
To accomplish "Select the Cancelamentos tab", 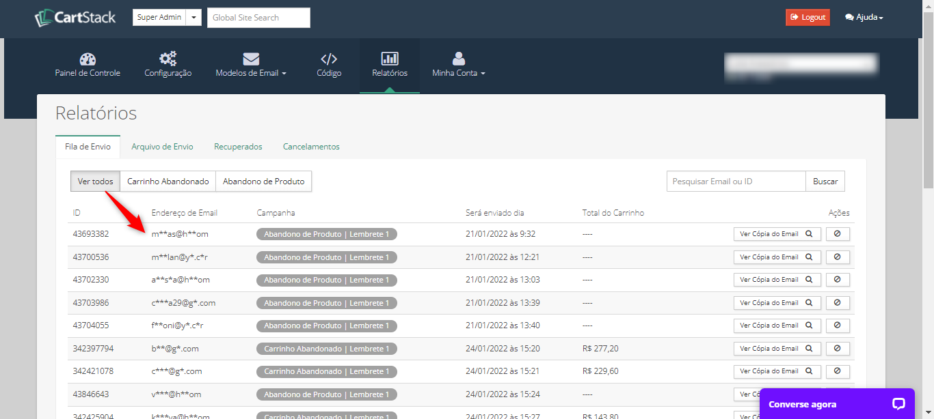I will point(311,147).
